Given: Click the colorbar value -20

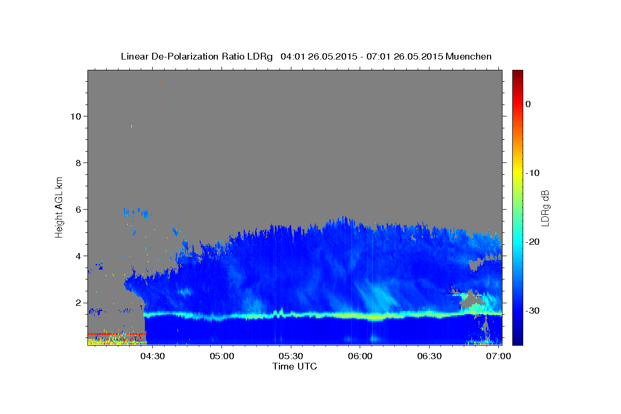Looking at the screenshot, I should (533, 242).
